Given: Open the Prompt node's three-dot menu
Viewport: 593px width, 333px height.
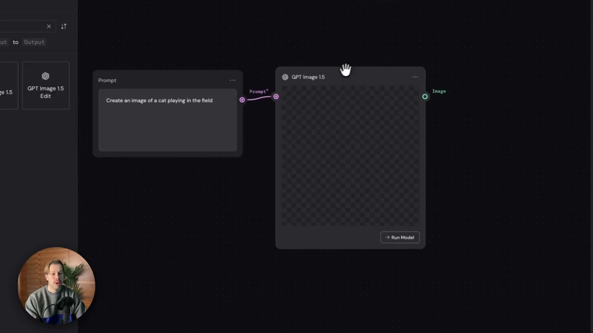Looking at the screenshot, I should [x=232, y=80].
